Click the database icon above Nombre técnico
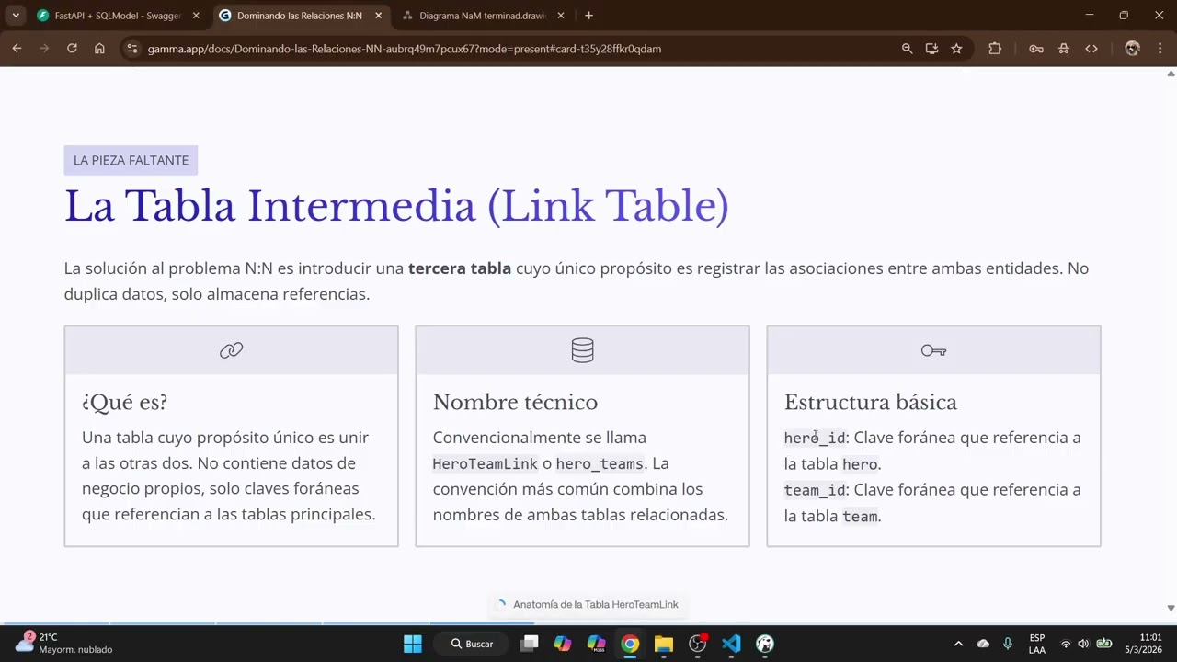 point(582,350)
